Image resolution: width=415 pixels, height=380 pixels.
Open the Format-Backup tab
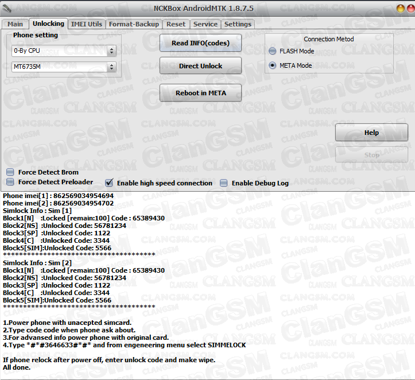tap(134, 24)
